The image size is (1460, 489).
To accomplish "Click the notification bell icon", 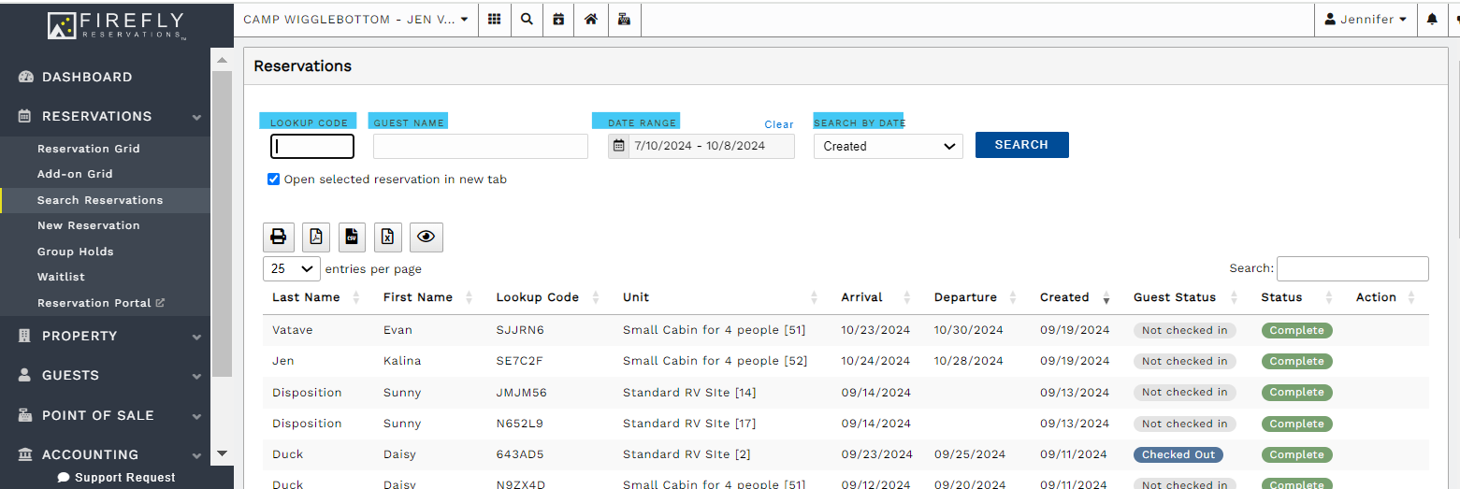I will pyautogui.click(x=1432, y=19).
